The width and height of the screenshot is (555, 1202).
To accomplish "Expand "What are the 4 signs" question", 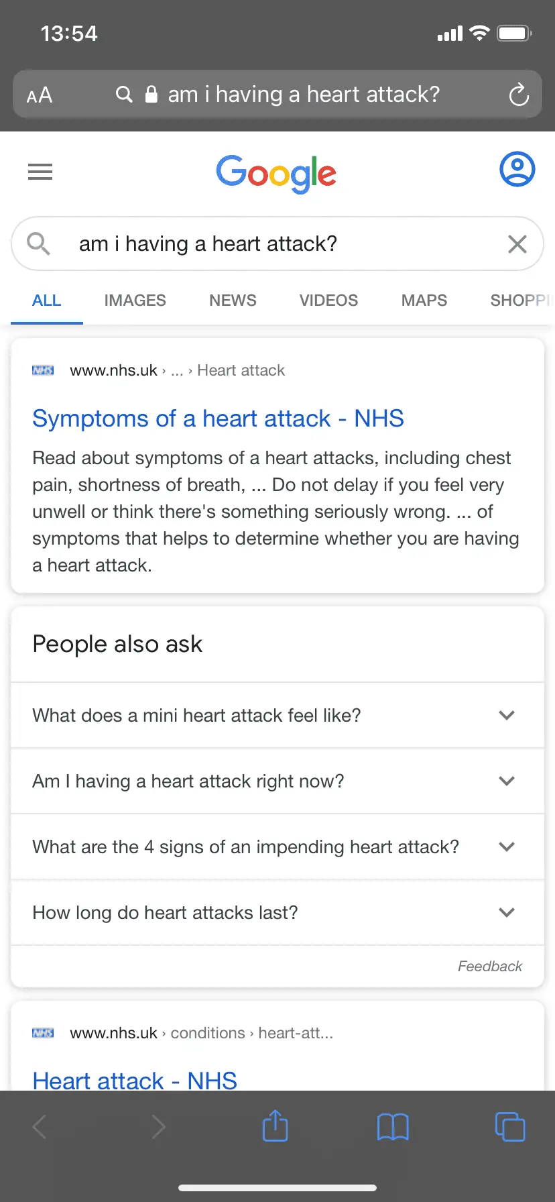I will coord(507,846).
